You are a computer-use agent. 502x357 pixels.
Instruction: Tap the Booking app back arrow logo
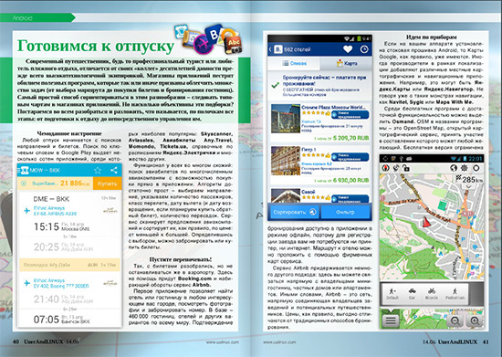coord(276,49)
